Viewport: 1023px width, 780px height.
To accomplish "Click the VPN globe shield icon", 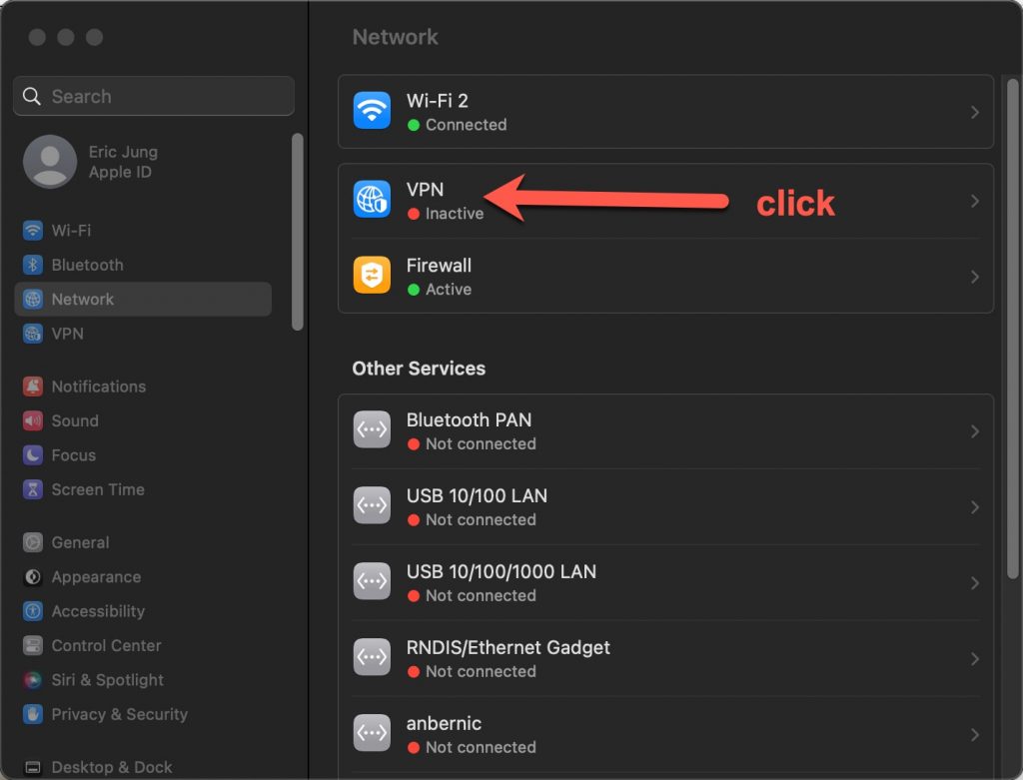I will [x=372, y=200].
